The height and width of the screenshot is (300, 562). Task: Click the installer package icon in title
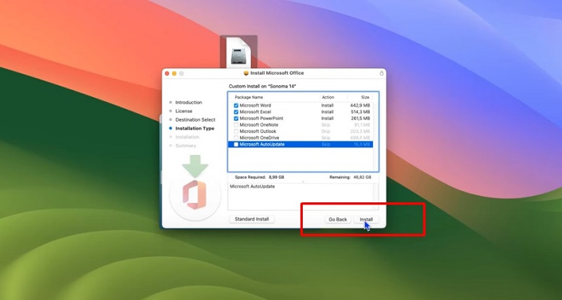[246, 73]
